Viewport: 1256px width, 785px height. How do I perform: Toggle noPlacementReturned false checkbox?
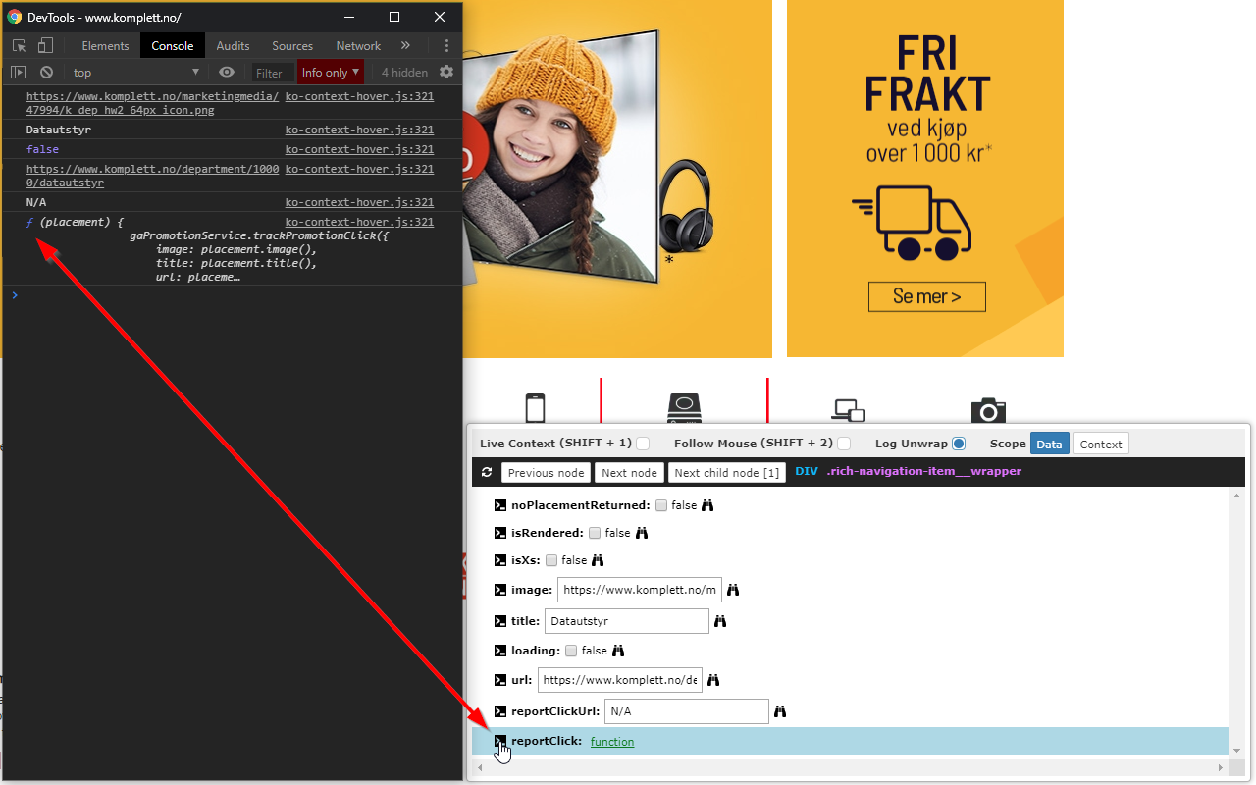pos(661,505)
